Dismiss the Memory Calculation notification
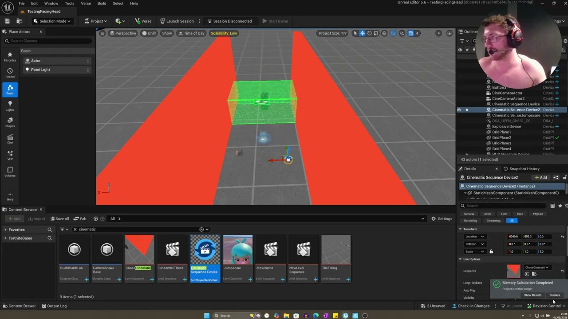The width and height of the screenshot is (568, 319). 555,295
